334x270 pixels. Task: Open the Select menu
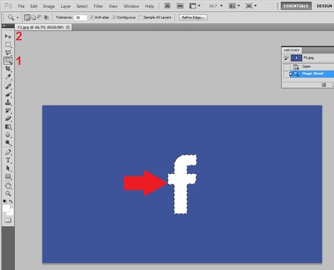[x=82, y=6]
